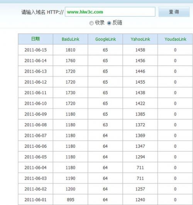The image size is (193, 205).
Task: Click Baidu value 895 cell
Action: pos(71,200)
